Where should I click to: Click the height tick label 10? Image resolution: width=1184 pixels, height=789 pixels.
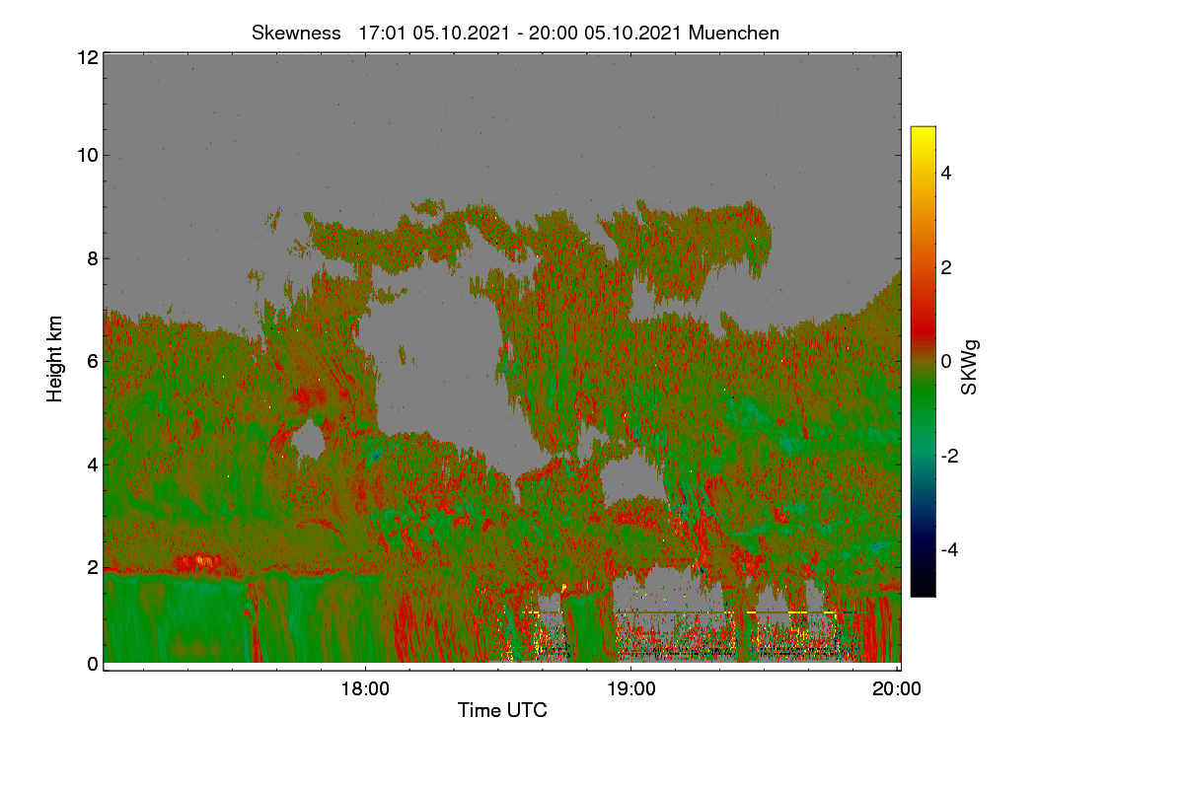(x=87, y=155)
